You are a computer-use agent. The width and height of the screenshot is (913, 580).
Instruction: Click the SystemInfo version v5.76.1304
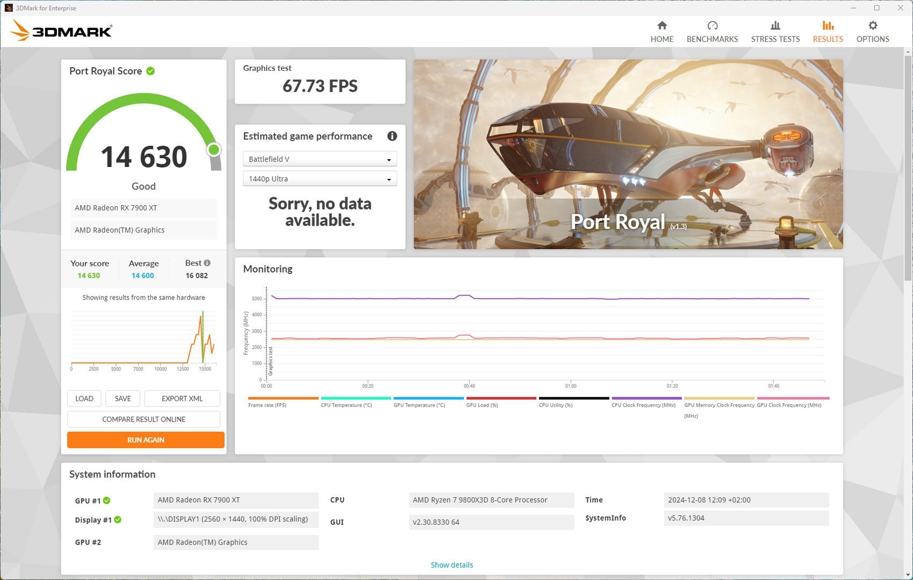click(746, 518)
